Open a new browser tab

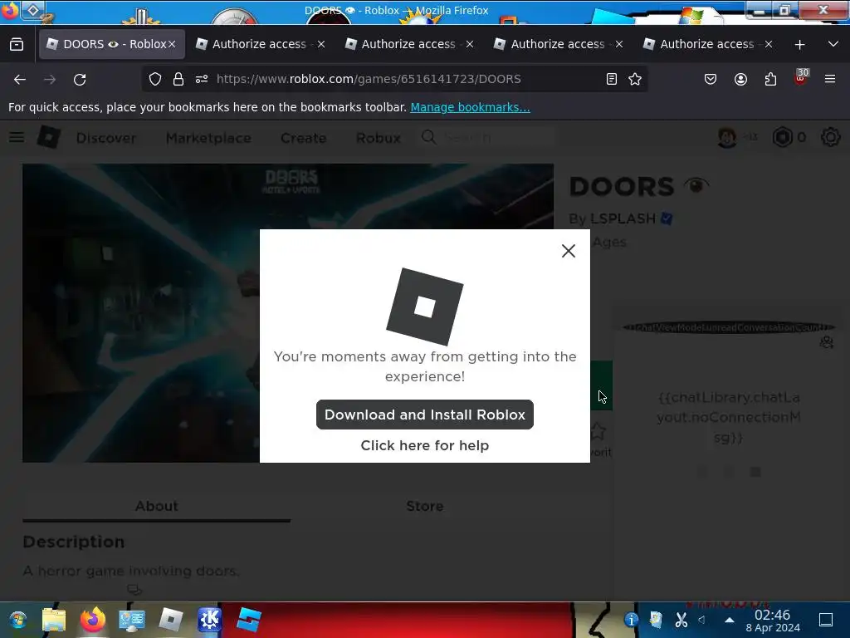799,45
